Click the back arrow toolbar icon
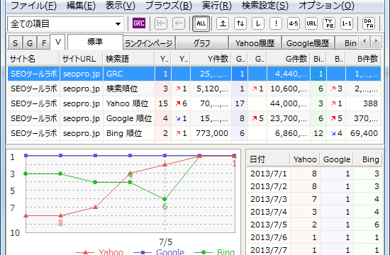Viewport: 390px width, 255px height. tap(179, 23)
